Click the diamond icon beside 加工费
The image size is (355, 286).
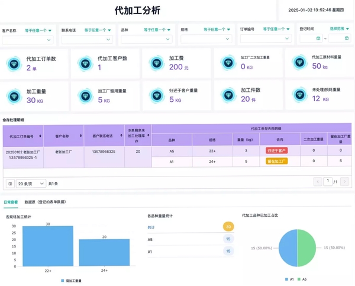157,63
